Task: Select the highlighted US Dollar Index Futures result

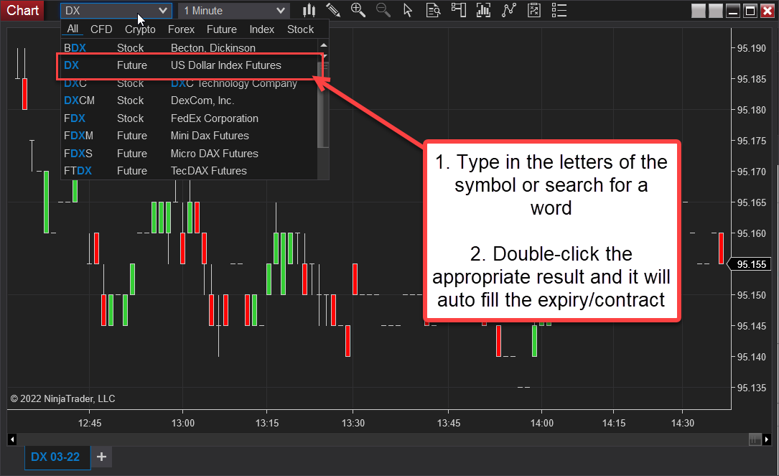Action: pyautogui.click(x=179, y=65)
